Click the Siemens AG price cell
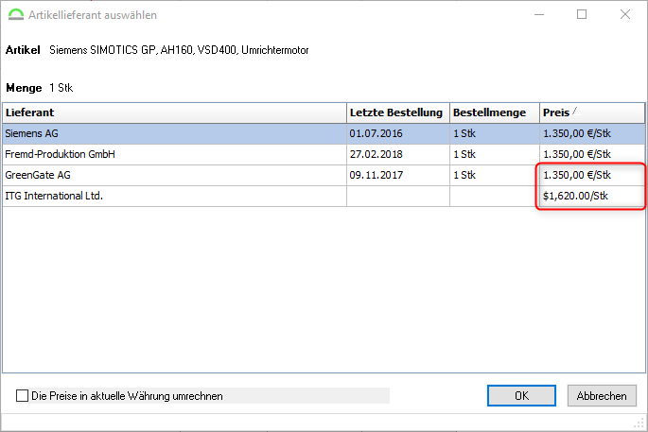Screen dimensions: 648x432 (x=592, y=134)
